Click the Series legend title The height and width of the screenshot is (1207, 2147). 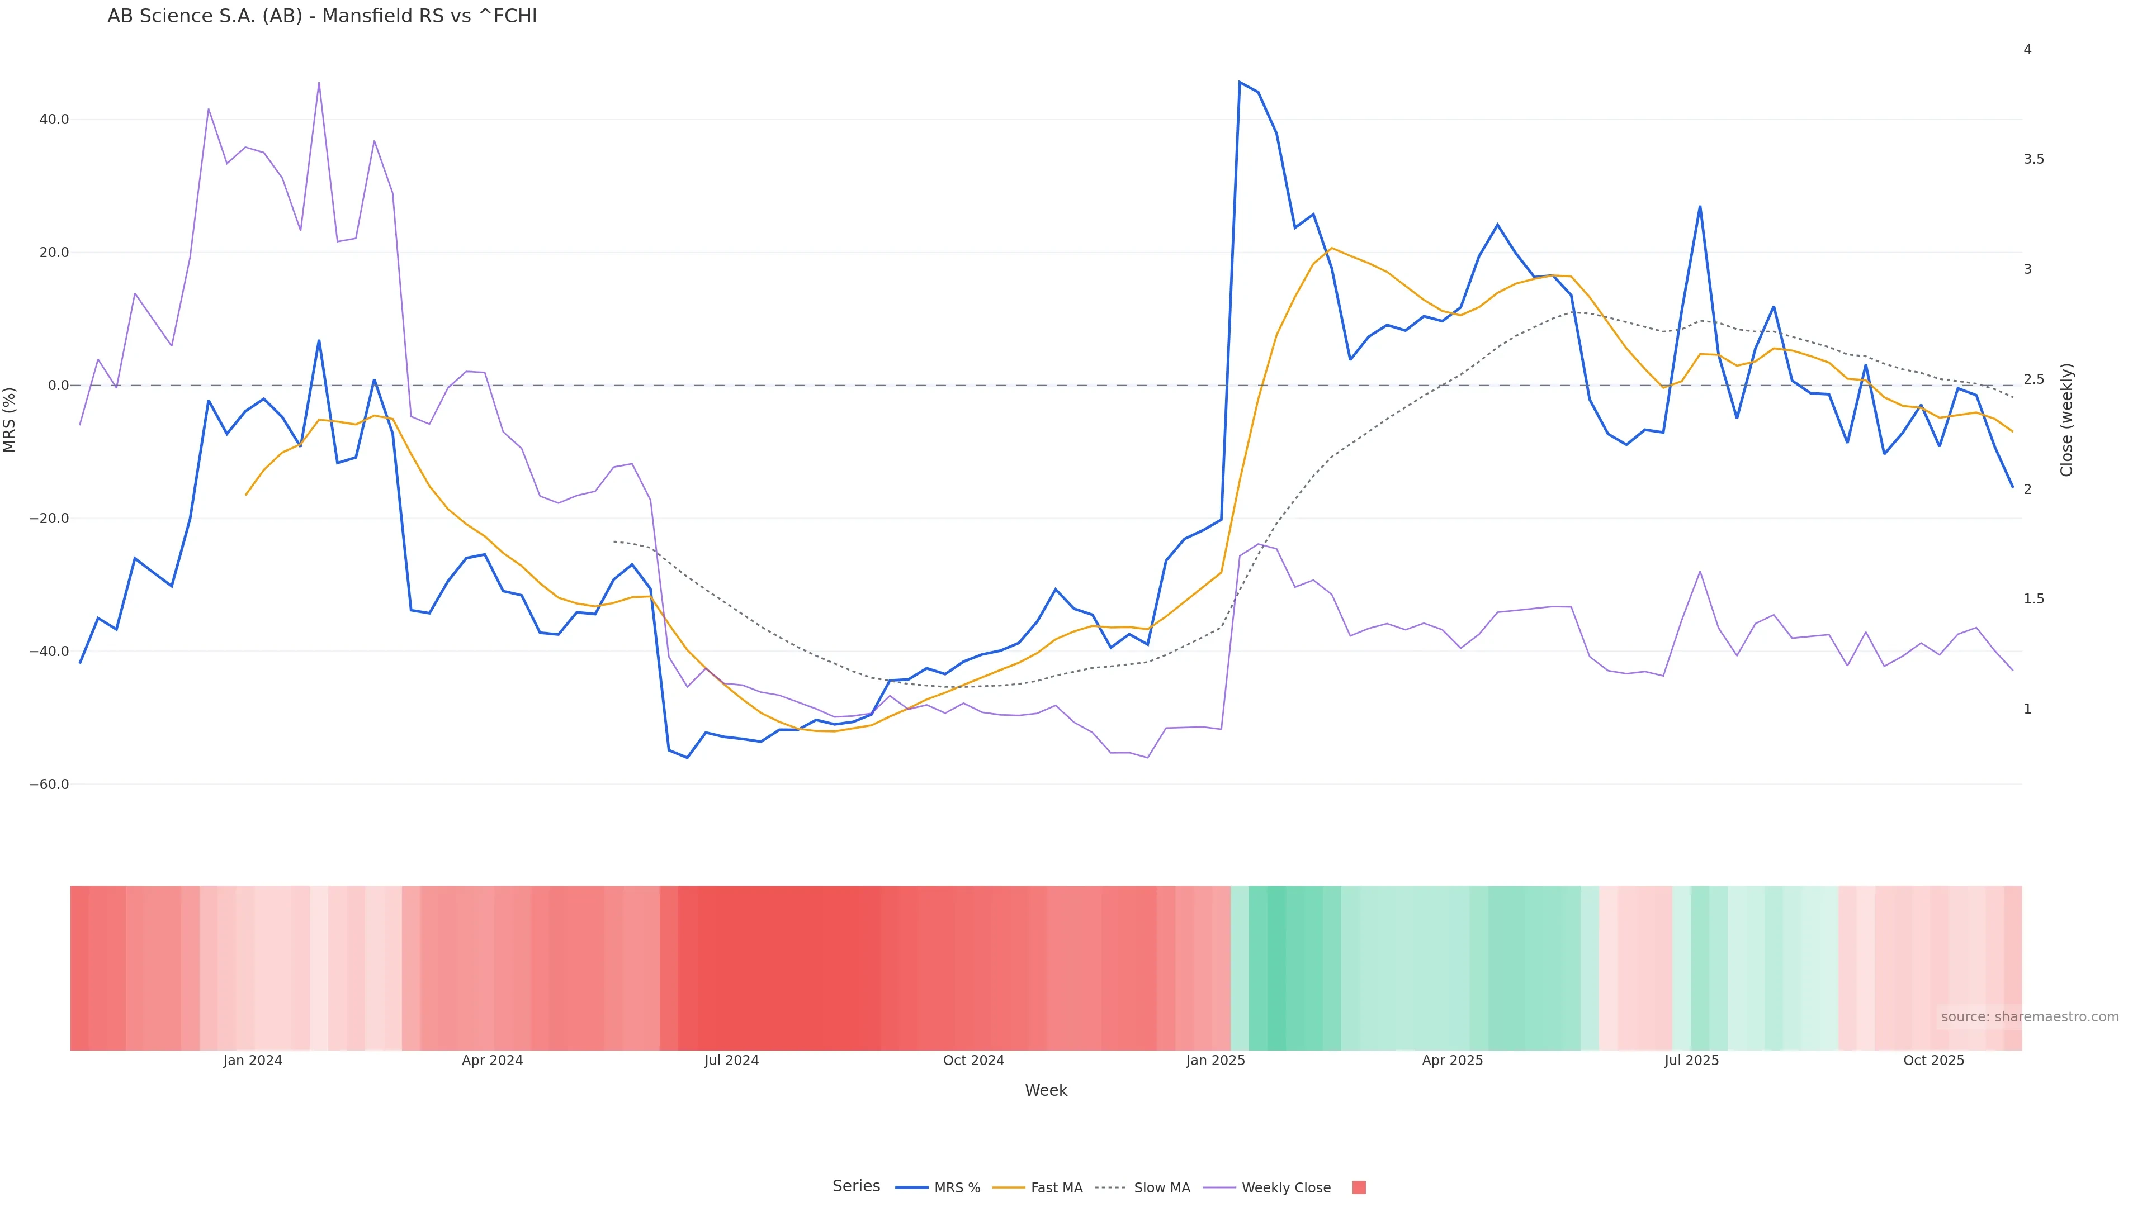click(856, 1186)
